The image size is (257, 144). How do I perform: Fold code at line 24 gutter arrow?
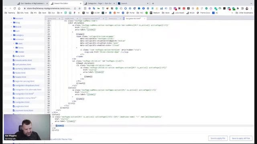click(x=51, y=25)
